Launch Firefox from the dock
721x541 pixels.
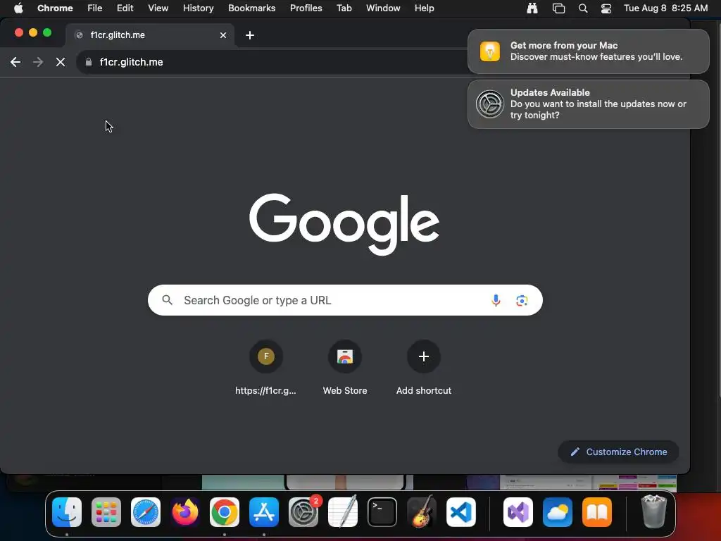point(185,512)
